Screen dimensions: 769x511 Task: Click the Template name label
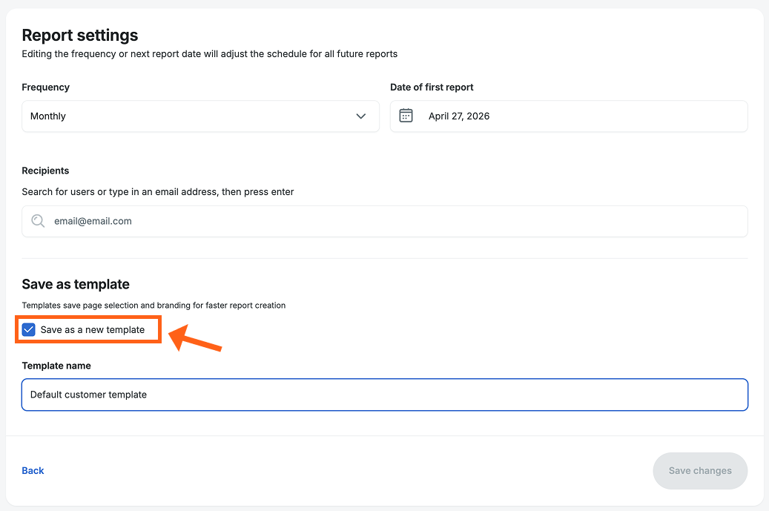tap(56, 366)
